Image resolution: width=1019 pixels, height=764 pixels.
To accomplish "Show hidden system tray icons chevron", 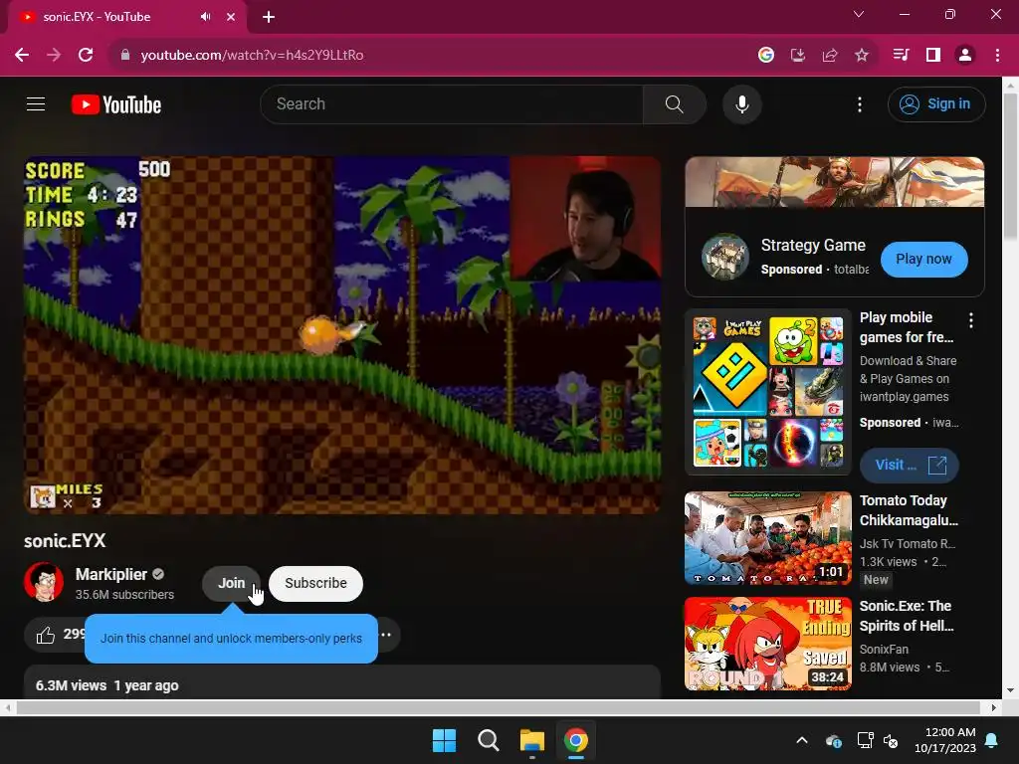I will (x=802, y=740).
